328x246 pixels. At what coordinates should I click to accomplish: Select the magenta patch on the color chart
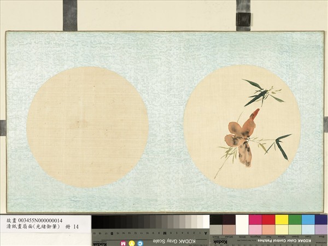coord(255,220)
